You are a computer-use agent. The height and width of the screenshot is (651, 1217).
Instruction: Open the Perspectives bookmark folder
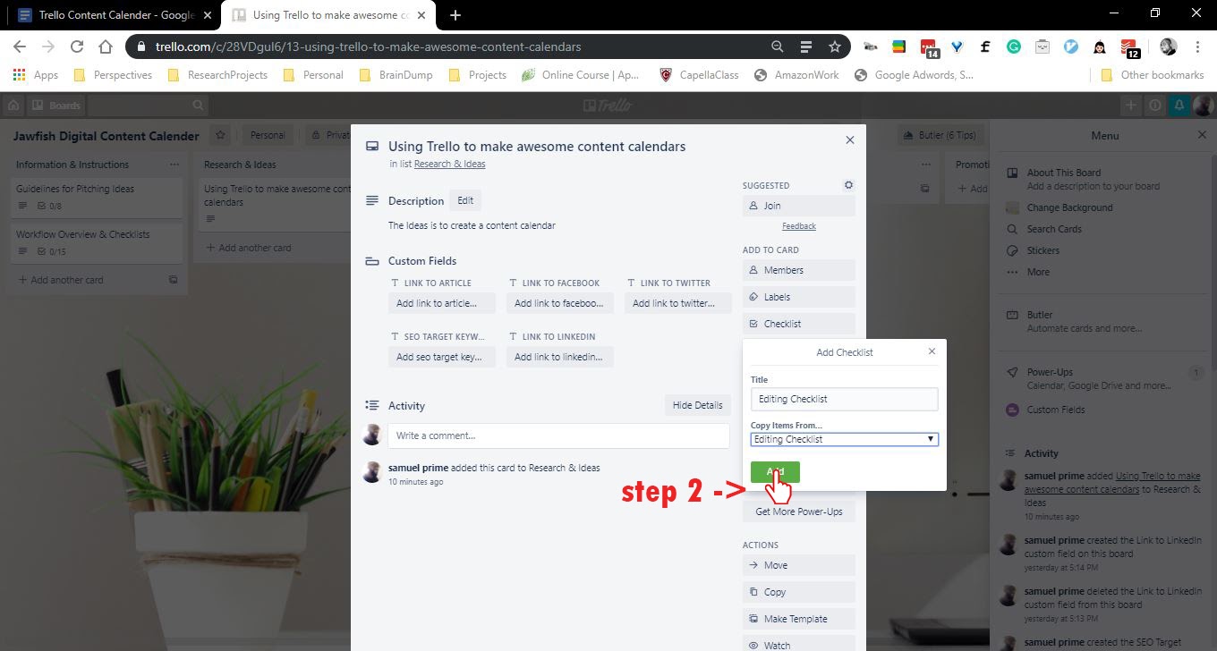click(113, 75)
